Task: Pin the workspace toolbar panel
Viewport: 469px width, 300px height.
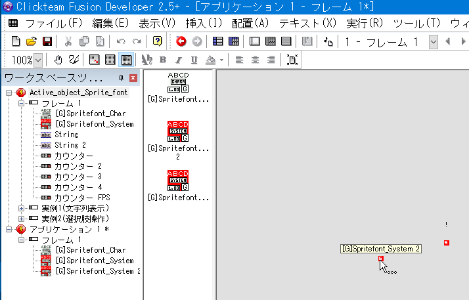Action: 120,78
